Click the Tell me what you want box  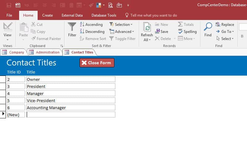(151, 15)
